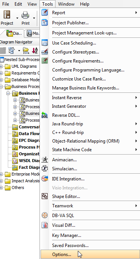
Task: Click the Print toolbar icon
Action: coord(25,15)
